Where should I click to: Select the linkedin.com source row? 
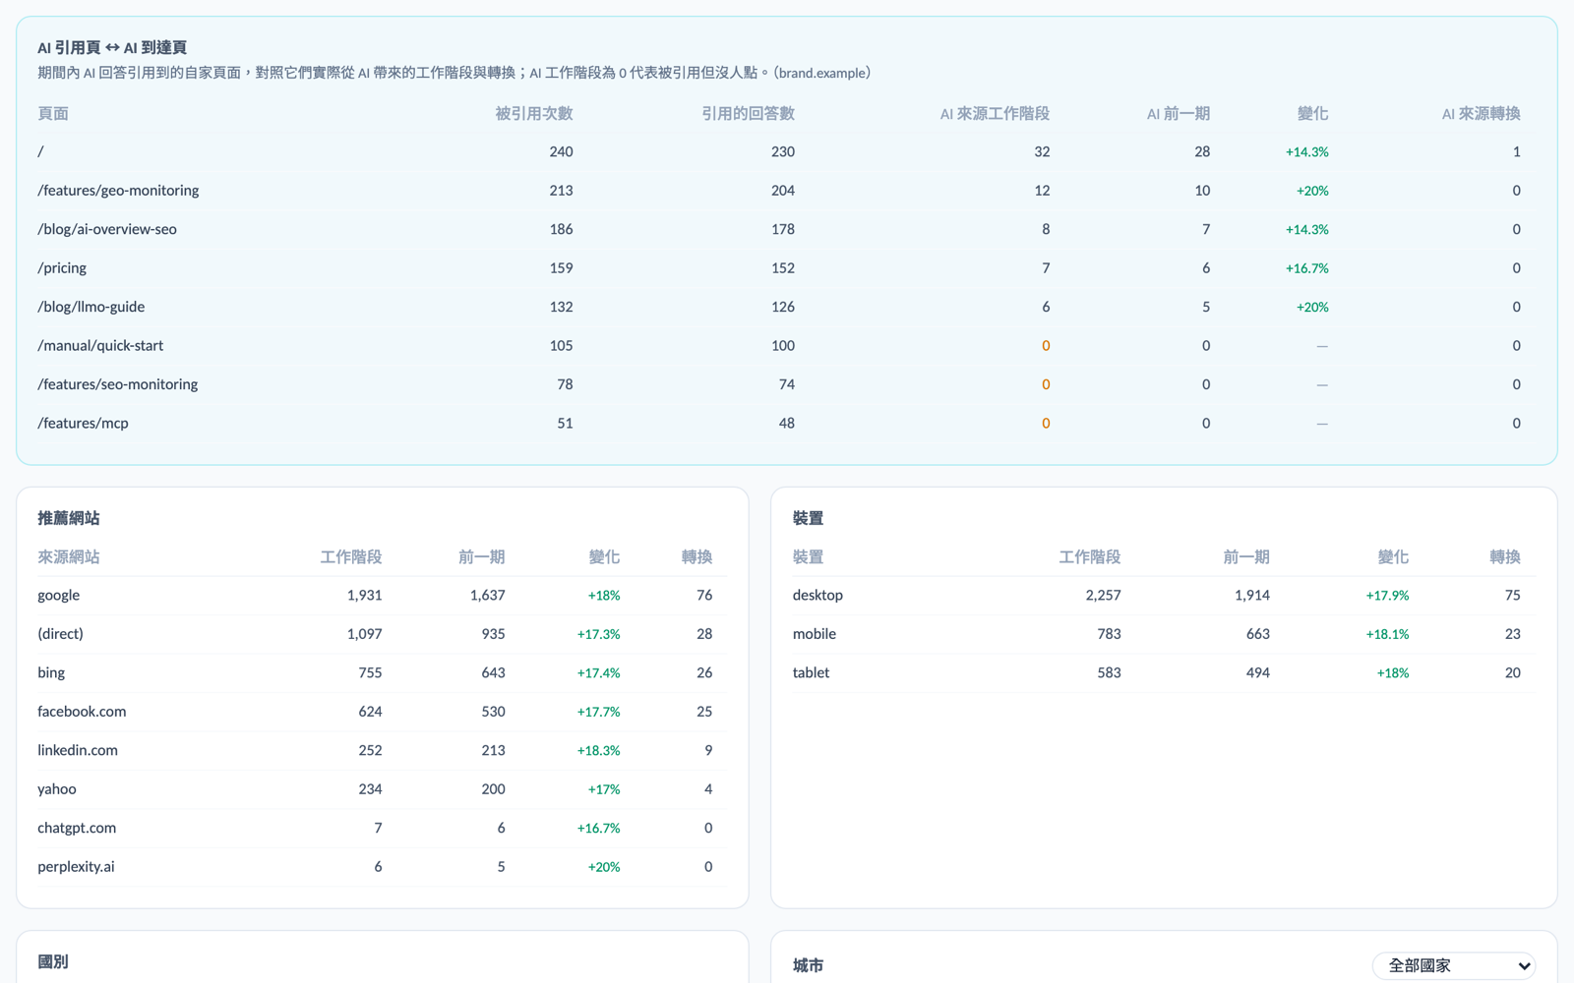click(x=382, y=750)
